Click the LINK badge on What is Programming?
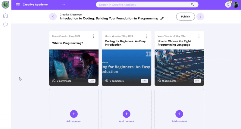Screen dimensions: 241x129 point(92,81)
